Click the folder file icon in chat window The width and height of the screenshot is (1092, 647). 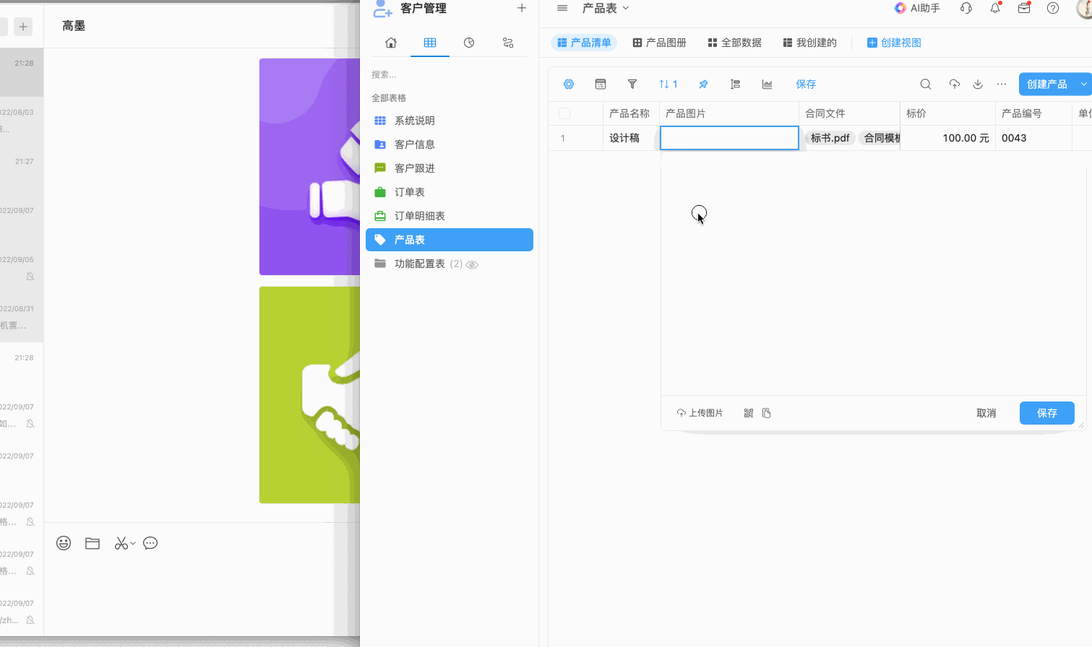pos(93,543)
